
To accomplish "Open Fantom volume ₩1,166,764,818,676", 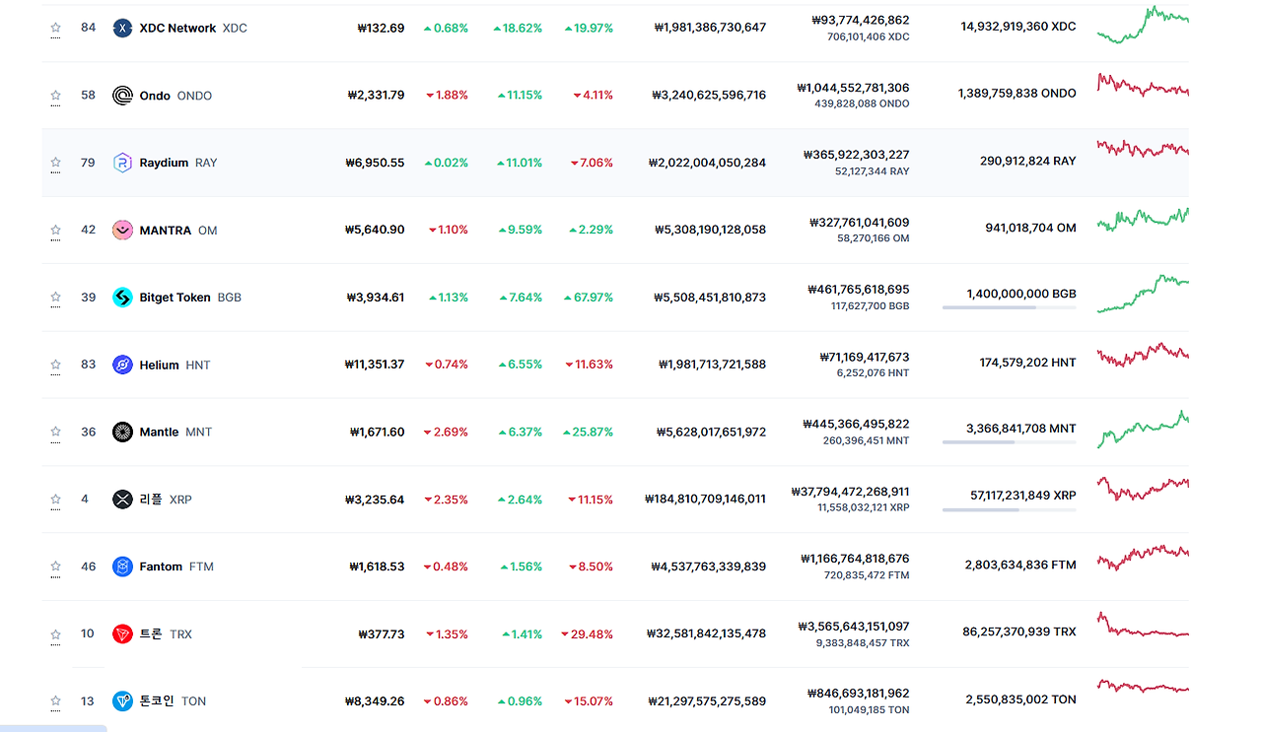I will pyautogui.click(x=855, y=559).
